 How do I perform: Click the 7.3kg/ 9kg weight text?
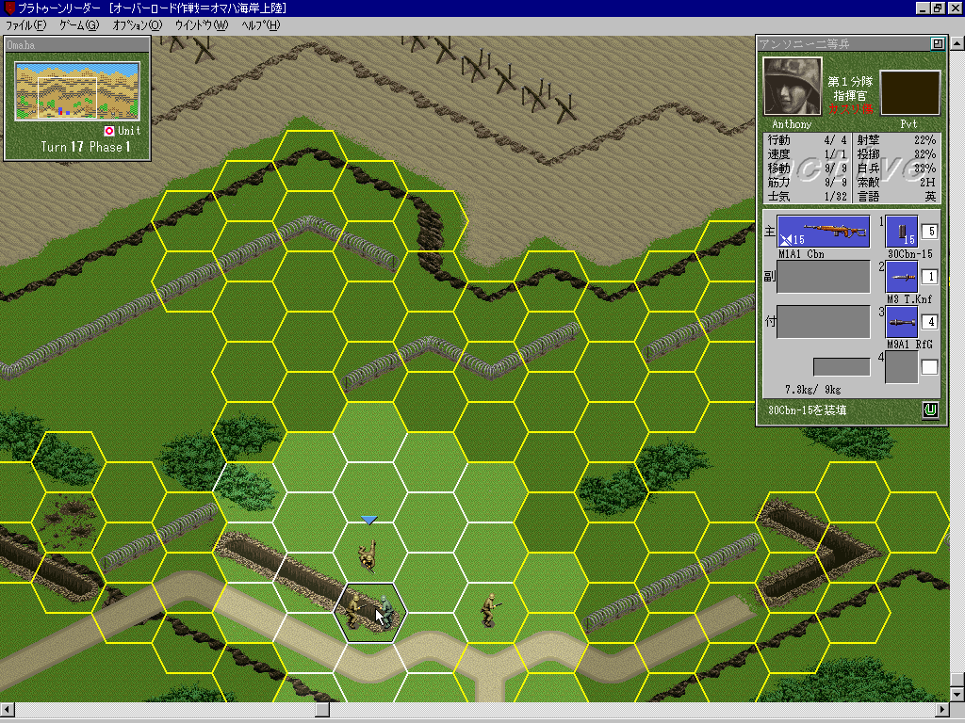(x=812, y=390)
